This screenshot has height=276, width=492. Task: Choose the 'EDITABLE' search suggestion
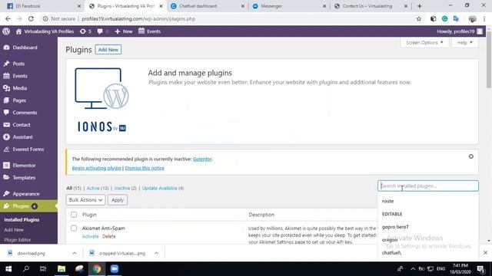[428, 214]
